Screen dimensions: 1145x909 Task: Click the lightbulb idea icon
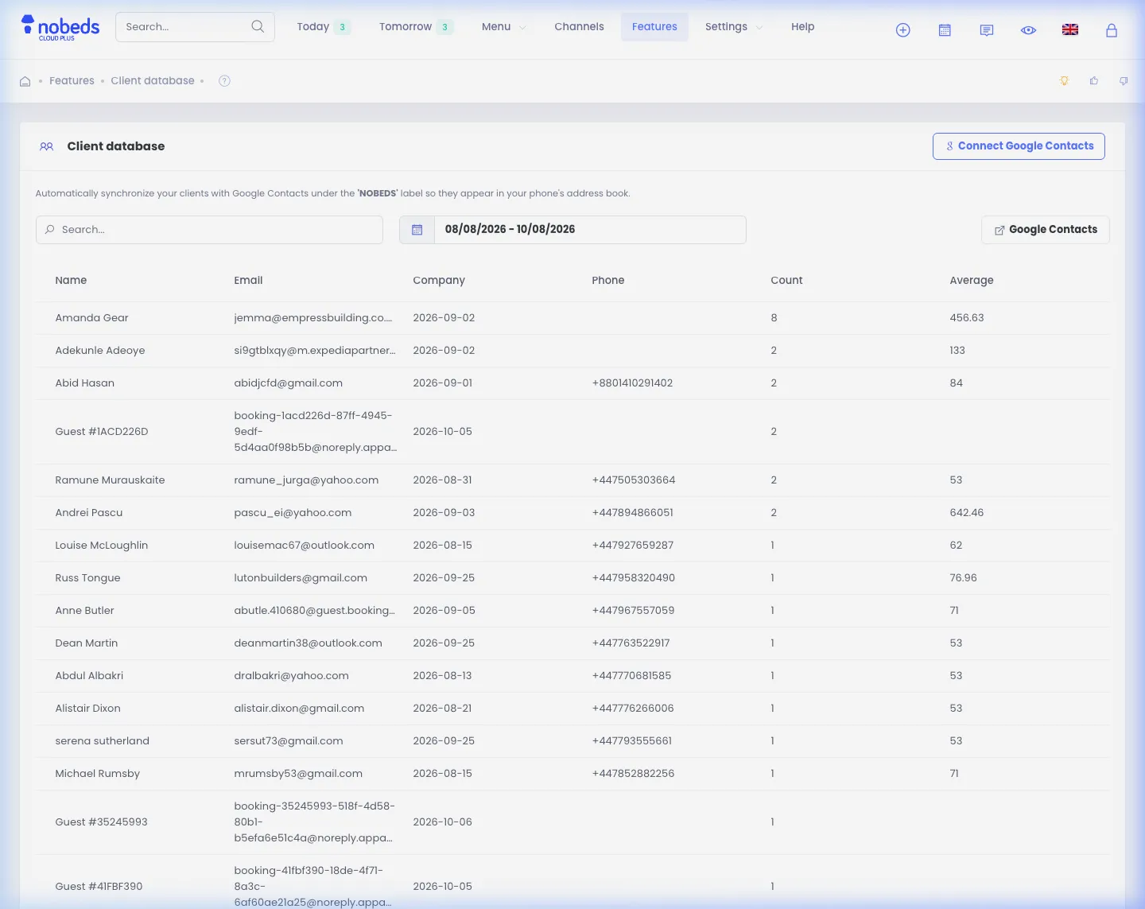click(x=1064, y=80)
